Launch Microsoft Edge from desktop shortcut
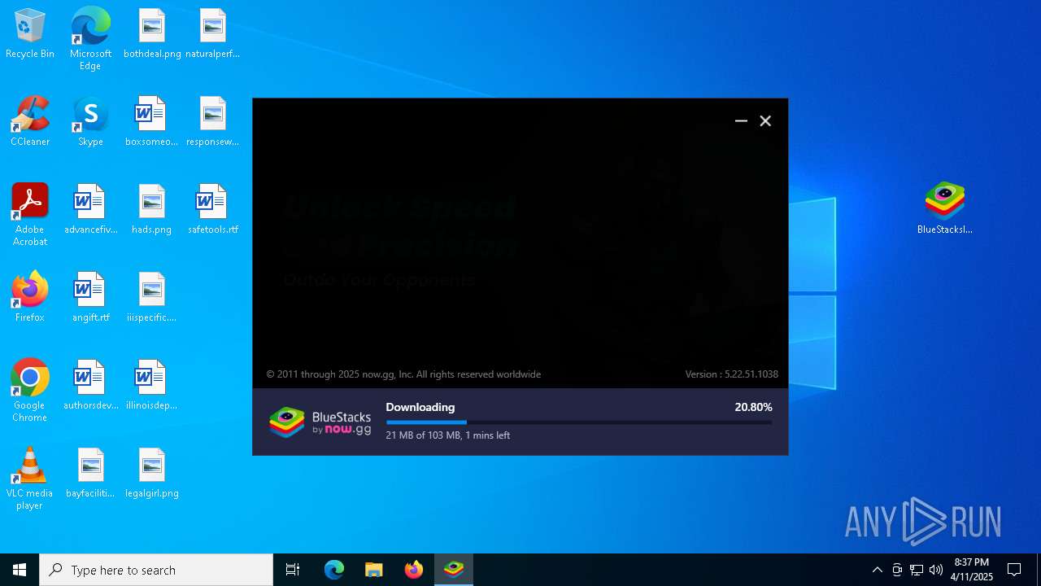 [x=90, y=39]
